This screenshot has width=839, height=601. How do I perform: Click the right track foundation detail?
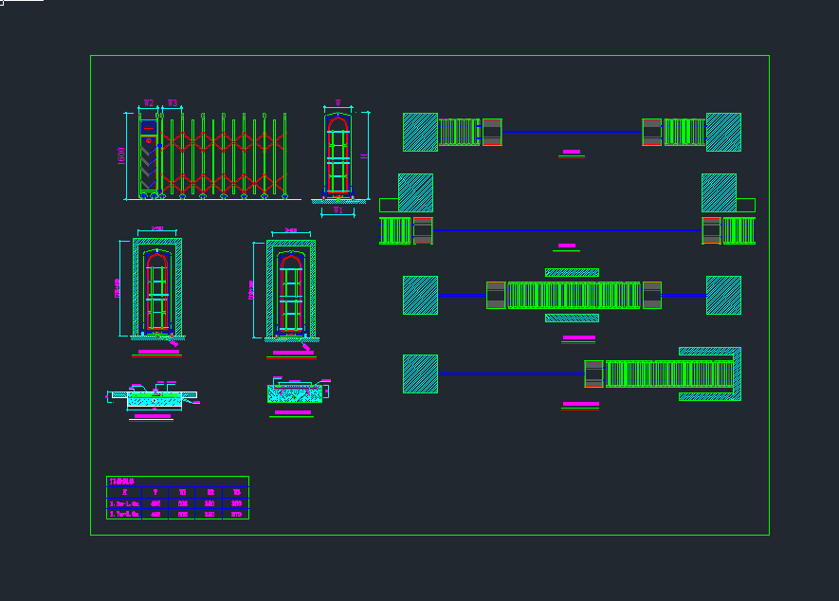pos(295,392)
